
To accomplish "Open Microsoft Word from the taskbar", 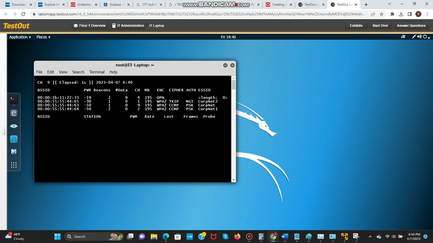I will coord(285,237).
